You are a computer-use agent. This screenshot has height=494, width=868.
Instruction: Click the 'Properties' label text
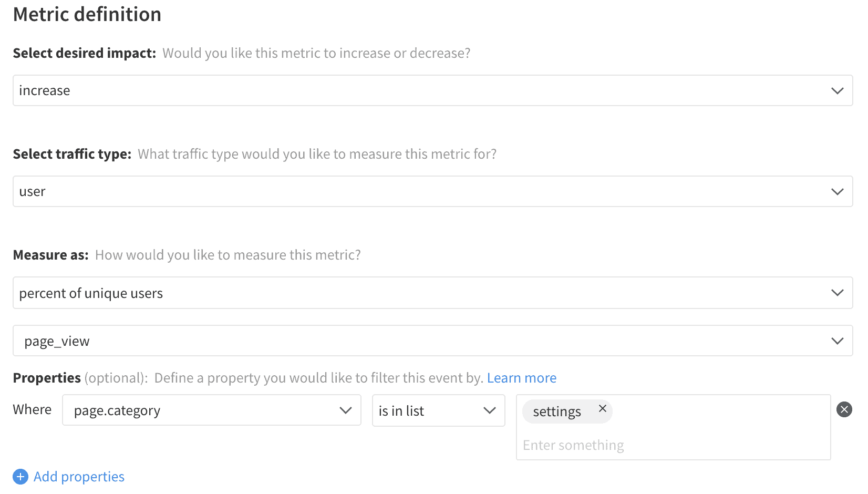47,378
